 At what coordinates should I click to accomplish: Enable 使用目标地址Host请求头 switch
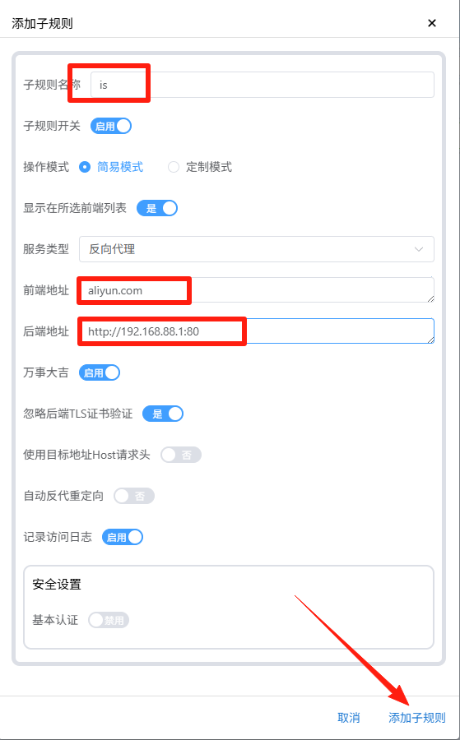(x=181, y=455)
